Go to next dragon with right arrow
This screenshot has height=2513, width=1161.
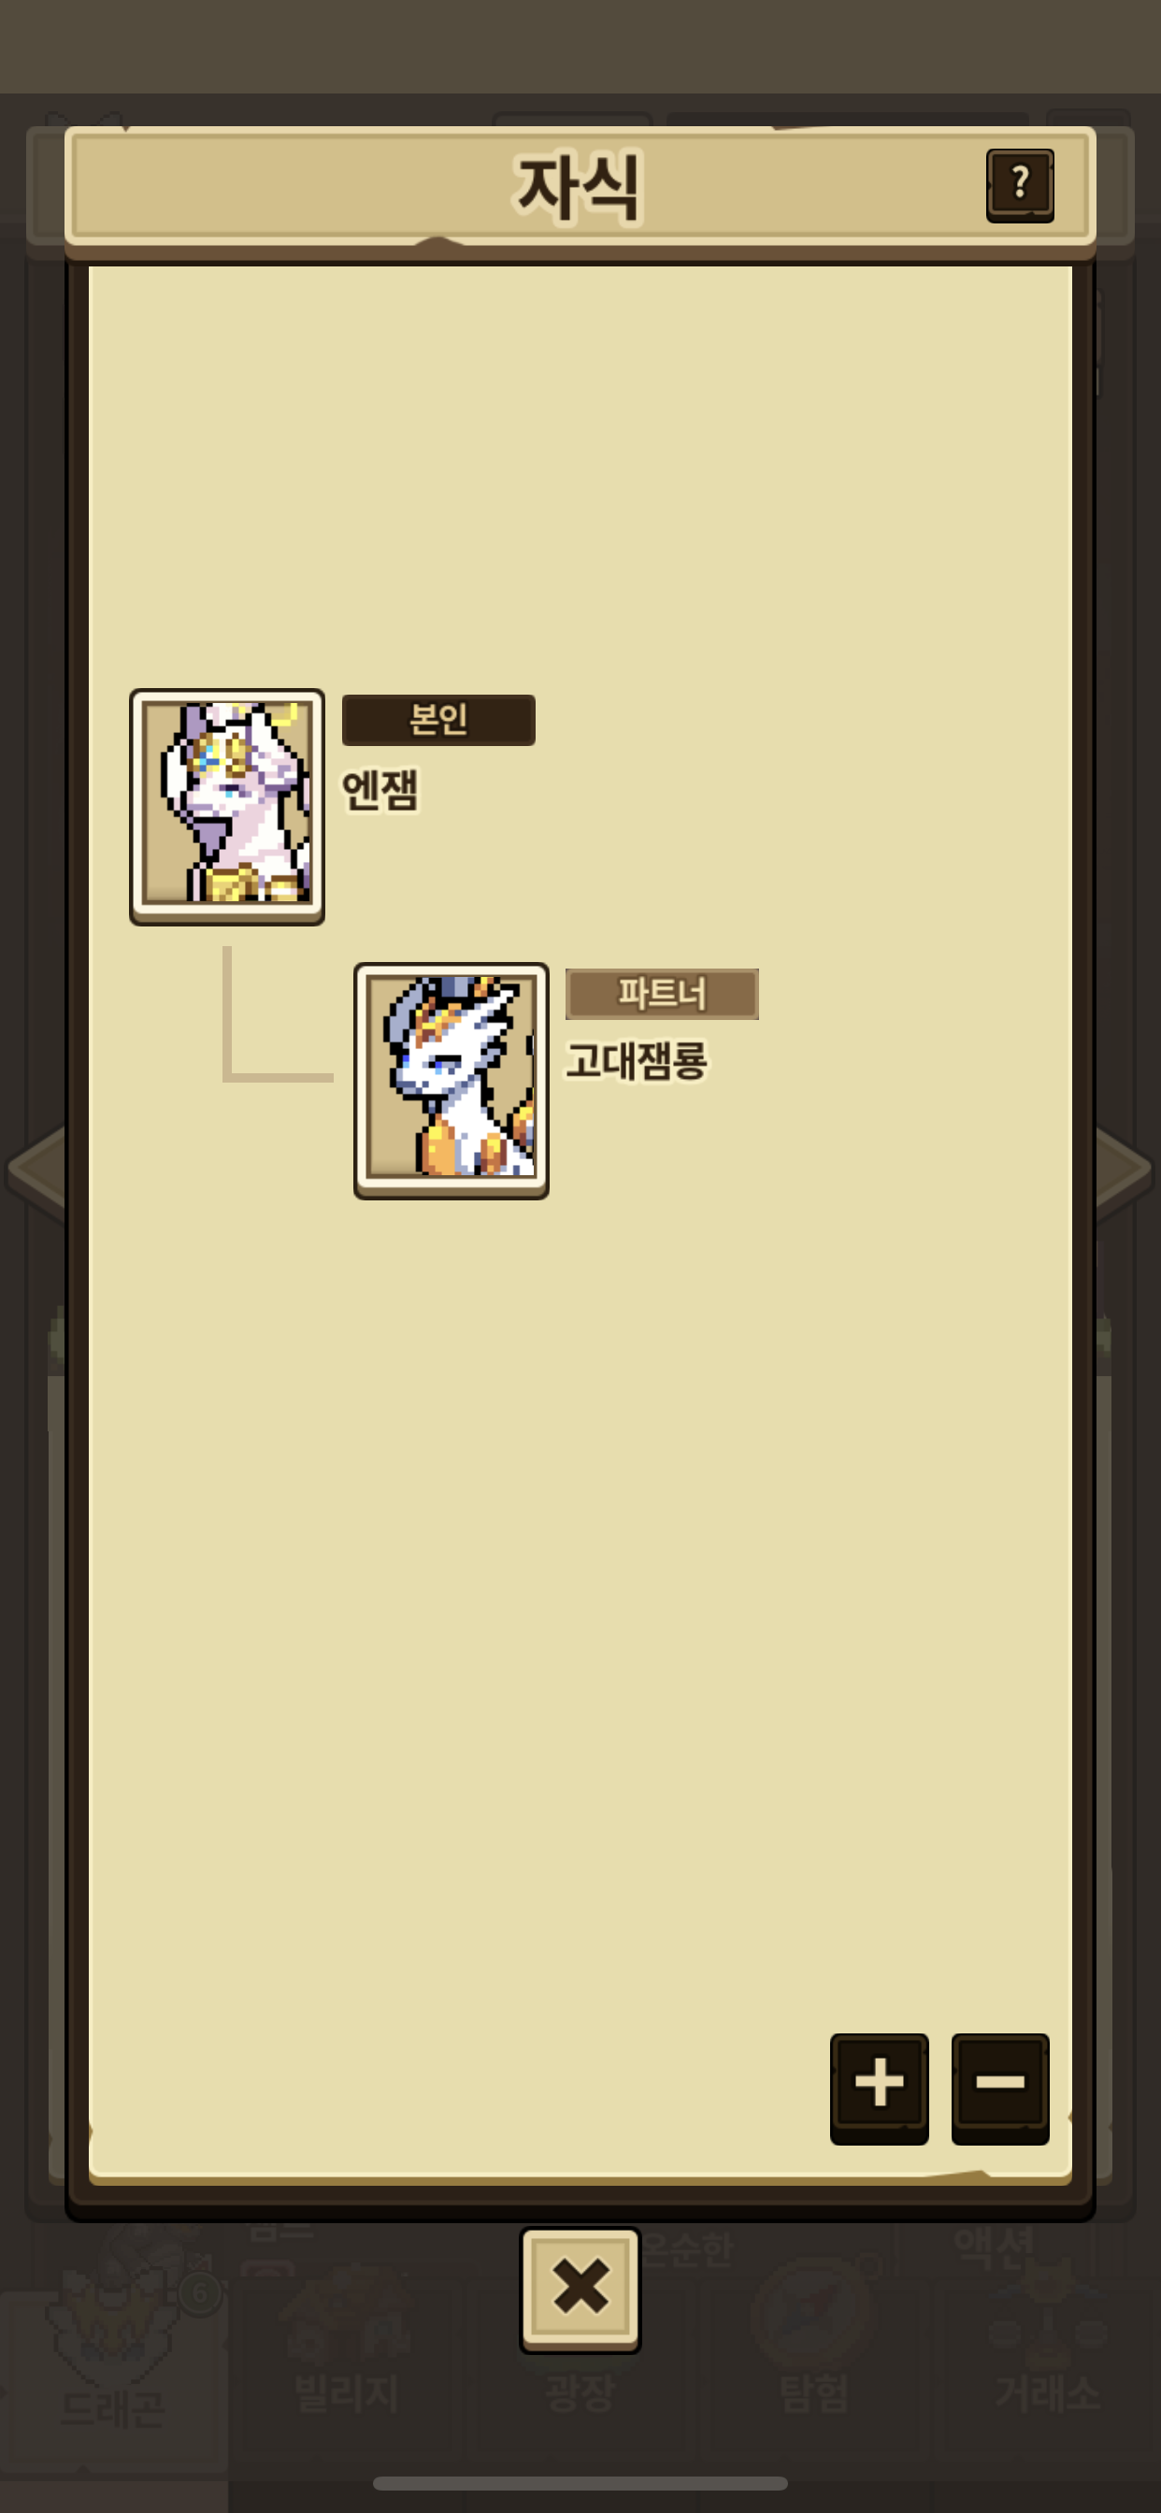click(x=1125, y=1169)
